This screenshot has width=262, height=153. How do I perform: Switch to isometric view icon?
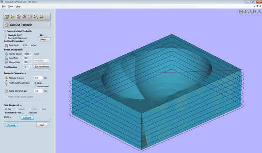click(245, 12)
